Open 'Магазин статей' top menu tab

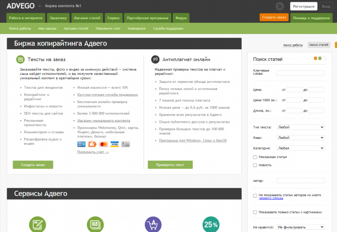(87, 18)
